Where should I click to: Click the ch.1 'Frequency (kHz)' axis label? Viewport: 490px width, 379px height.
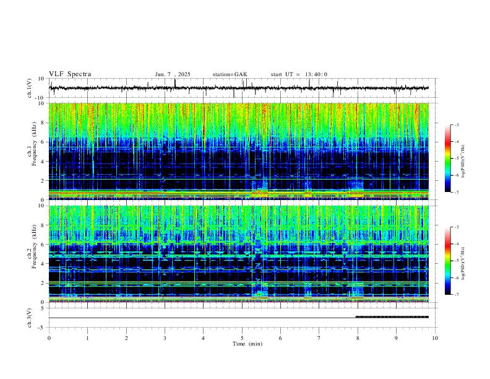click(x=34, y=144)
